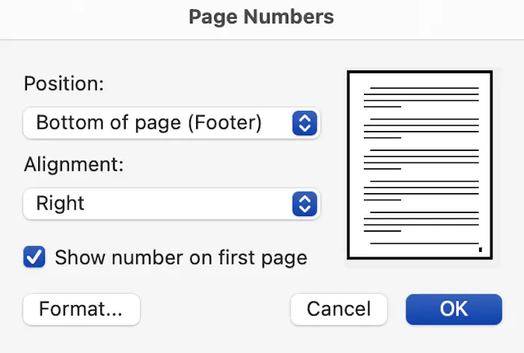Select the 'Bottom of page (Footer)' text
This screenshot has height=353, width=524.
[149, 123]
